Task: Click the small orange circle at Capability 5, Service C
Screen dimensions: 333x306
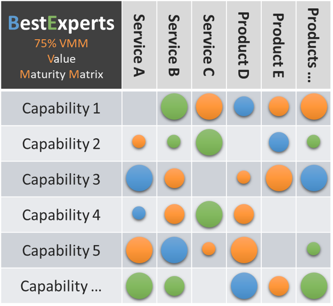Action: 209,249
